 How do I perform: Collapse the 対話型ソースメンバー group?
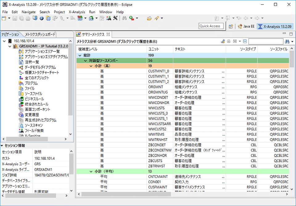tap(85, 61)
